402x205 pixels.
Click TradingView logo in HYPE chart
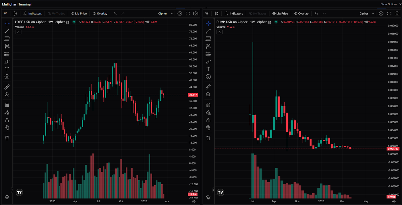19,192
